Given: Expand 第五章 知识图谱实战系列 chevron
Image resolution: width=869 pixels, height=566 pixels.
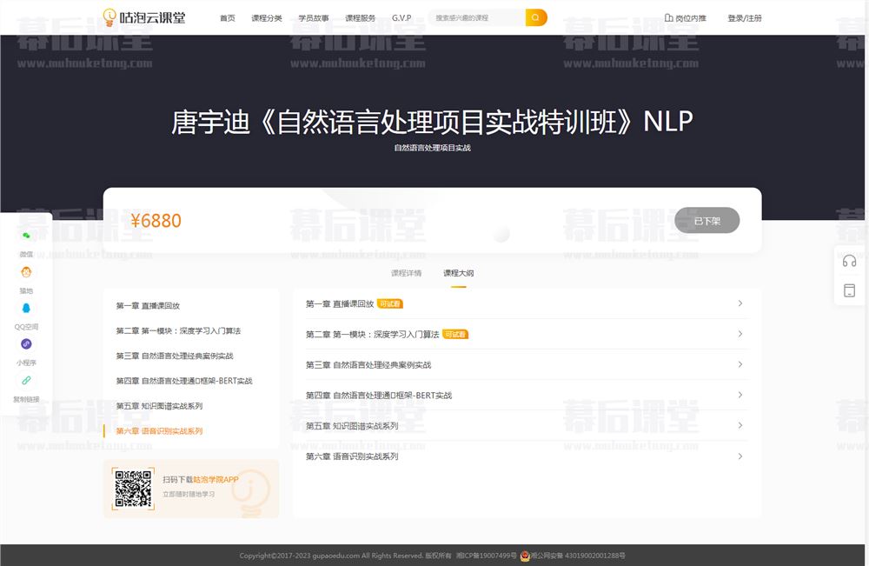Looking at the screenshot, I should (740, 425).
